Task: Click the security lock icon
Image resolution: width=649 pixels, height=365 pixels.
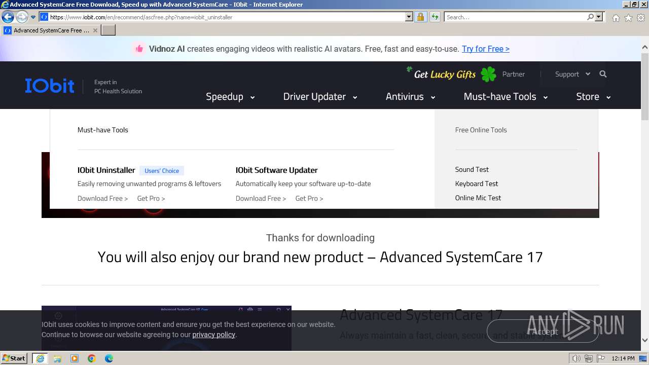Action: 420,17
